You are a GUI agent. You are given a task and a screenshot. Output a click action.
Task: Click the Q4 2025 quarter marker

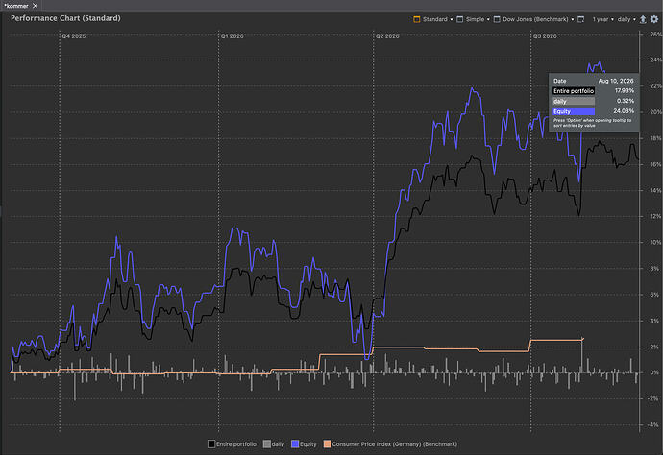[x=74, y=36]
